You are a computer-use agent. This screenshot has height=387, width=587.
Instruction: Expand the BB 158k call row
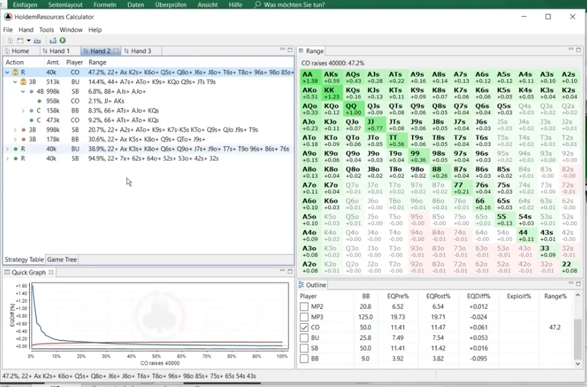[23, 111]
